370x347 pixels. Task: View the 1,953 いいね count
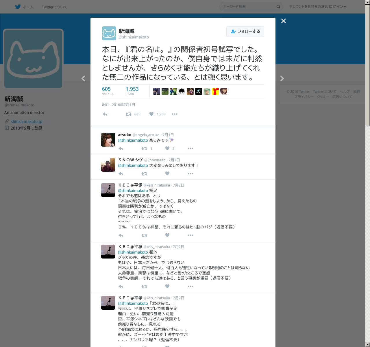[132, 91]
